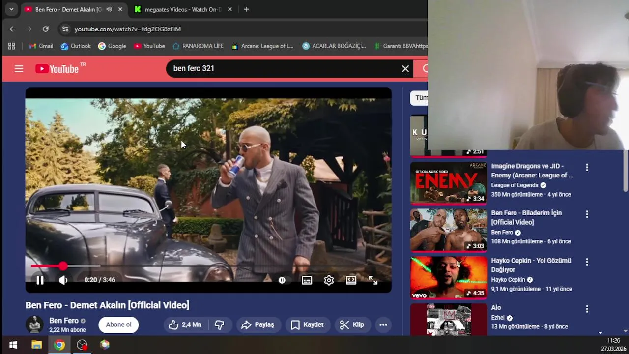Image resolution: width=629 pixels, height=354 pixels.
Task: Open the Outlook bookmark
Action: [x=76, y=46]
